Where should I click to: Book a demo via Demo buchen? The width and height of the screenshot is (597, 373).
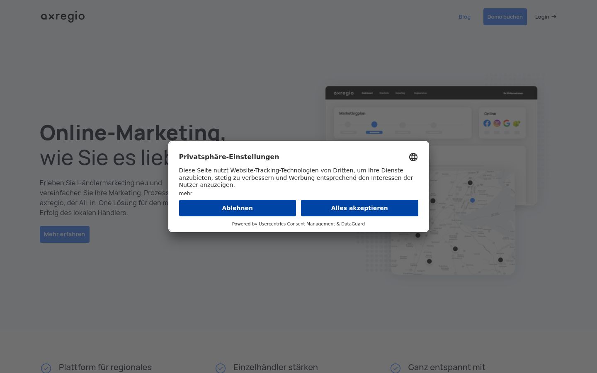(x=505, y=17)
